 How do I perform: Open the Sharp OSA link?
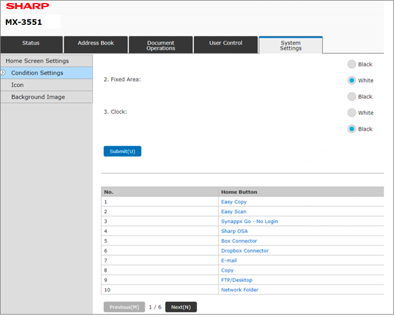coord(234,231)
